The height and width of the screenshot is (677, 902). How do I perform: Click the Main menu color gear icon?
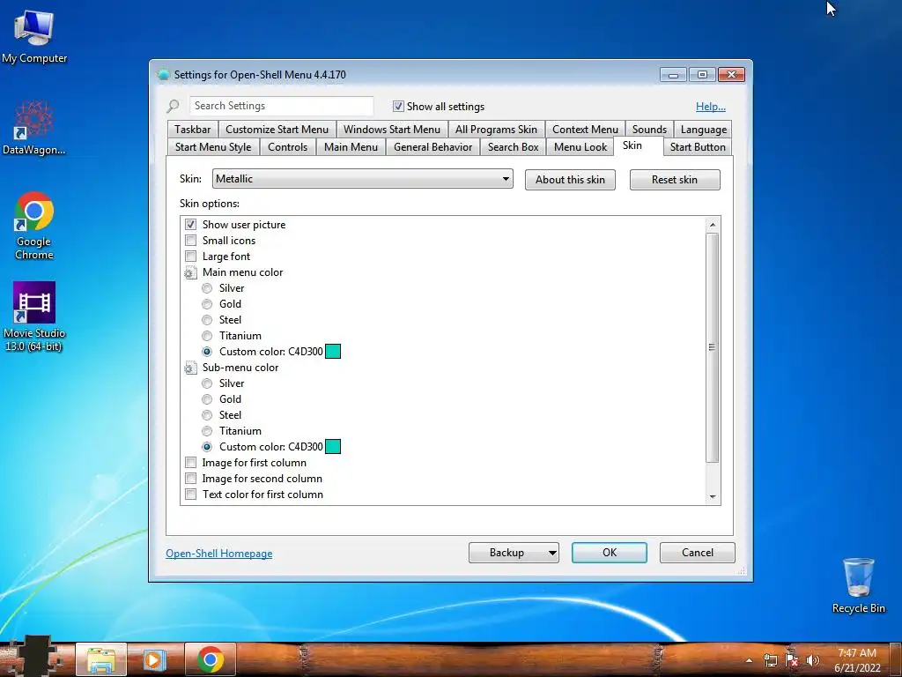pyautogui.click(x=190, y=272)
